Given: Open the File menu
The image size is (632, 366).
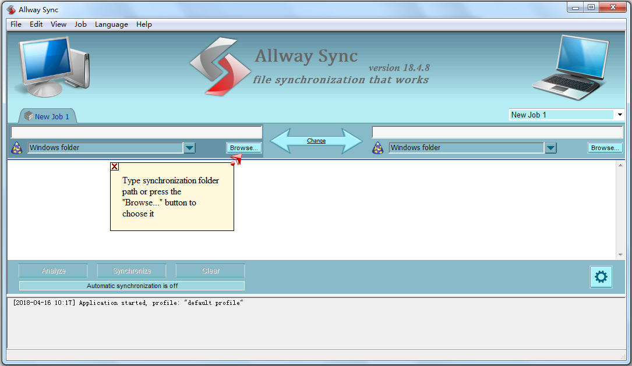Looking at the screenshot, I should click(x=15, y=24).
